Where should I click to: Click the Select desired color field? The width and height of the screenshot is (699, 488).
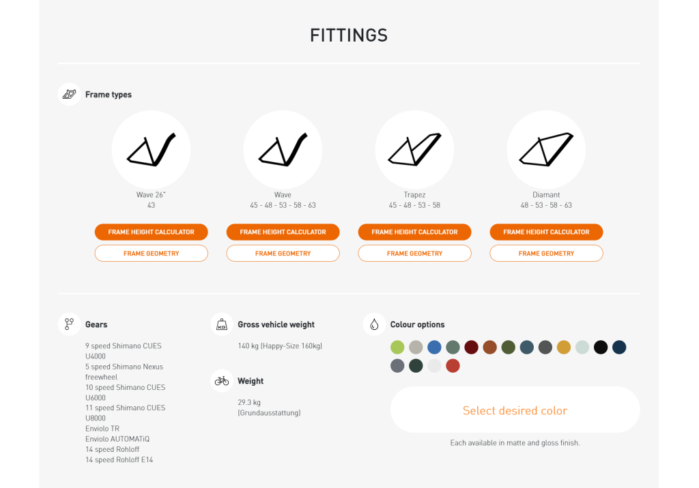pos(515,410)
